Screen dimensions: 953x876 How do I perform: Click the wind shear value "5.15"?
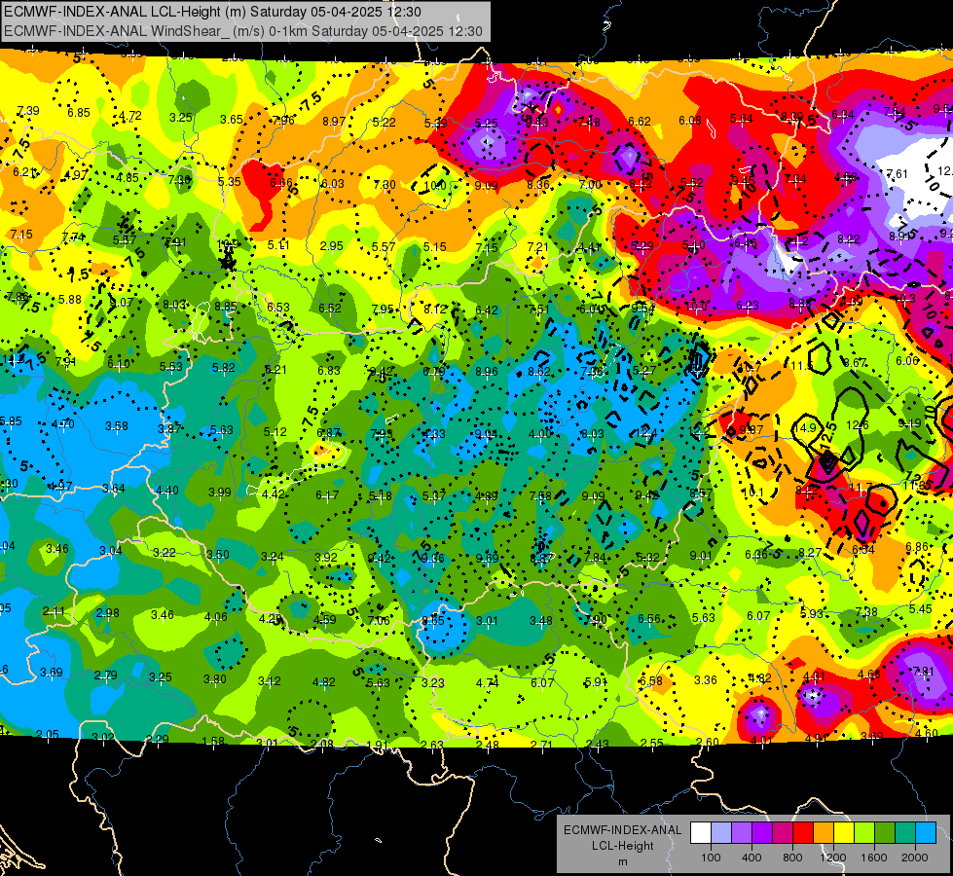[434, 247]
